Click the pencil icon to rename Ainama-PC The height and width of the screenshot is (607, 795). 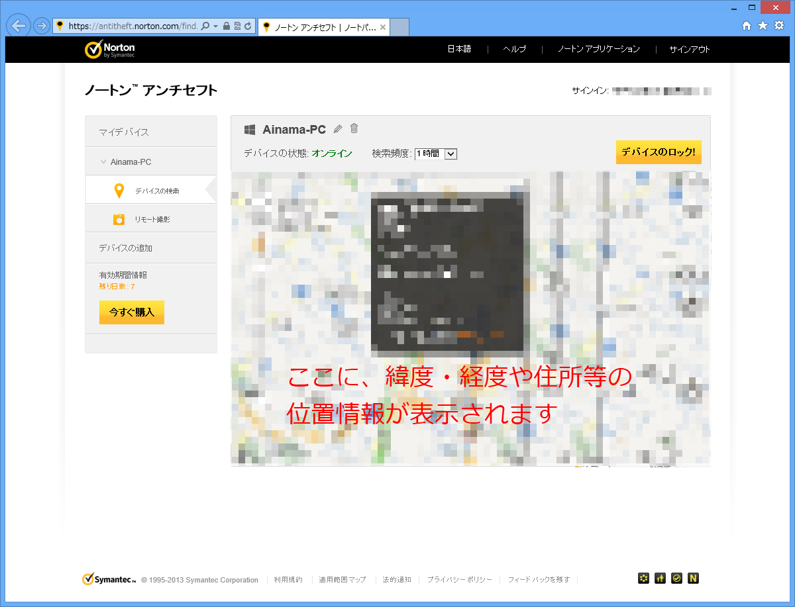click(x=338, y=129)
